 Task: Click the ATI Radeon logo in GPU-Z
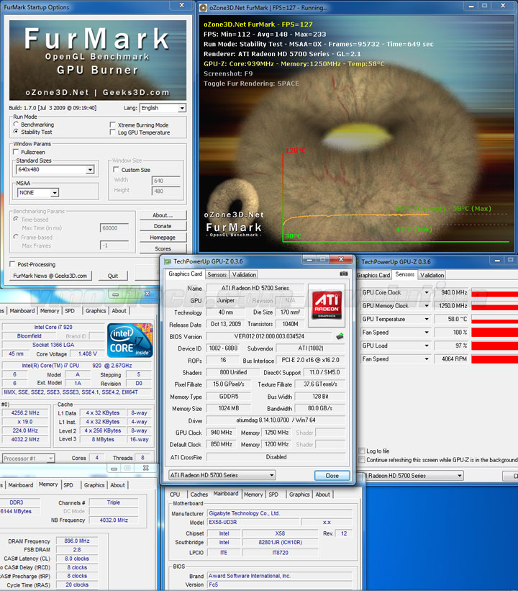coord(327,304)
